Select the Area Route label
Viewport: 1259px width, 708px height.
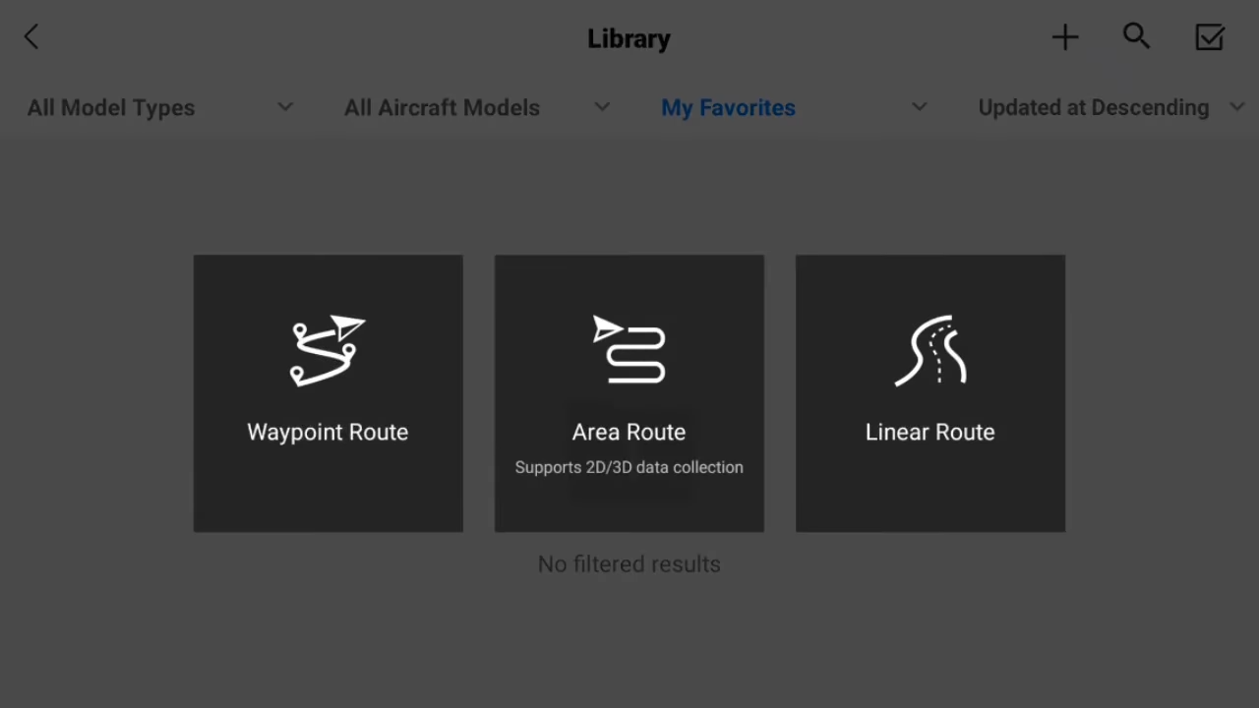click(x=629, y=432)
